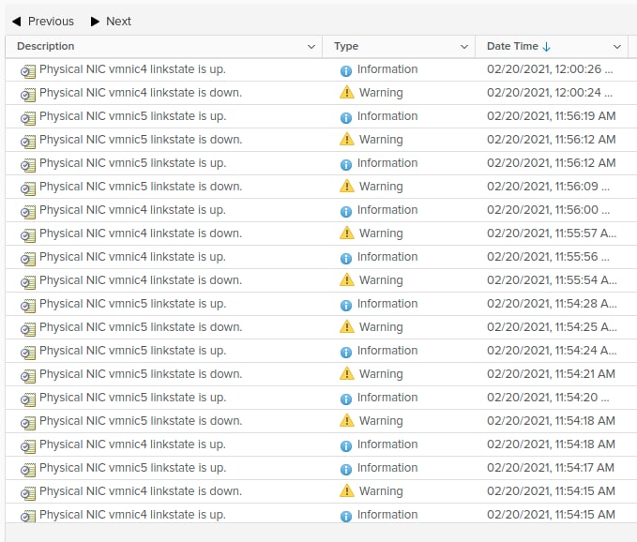Select the vmnic5 linkstate up description at 11:56:19

pyautogui.click(x=132, y=116)
